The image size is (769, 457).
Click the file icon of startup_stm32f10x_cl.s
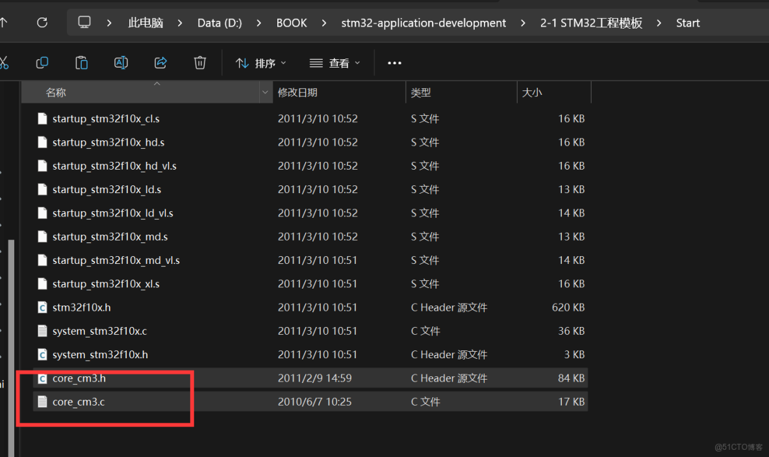click(x=43, y=119)
